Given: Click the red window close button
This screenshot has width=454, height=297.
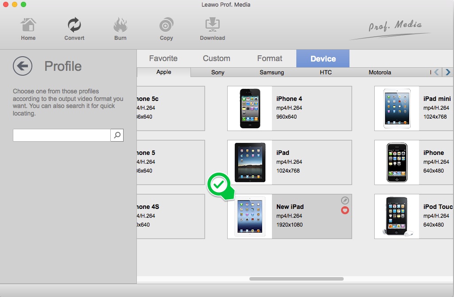Looking at the screenshot, I should coord(6,4).
